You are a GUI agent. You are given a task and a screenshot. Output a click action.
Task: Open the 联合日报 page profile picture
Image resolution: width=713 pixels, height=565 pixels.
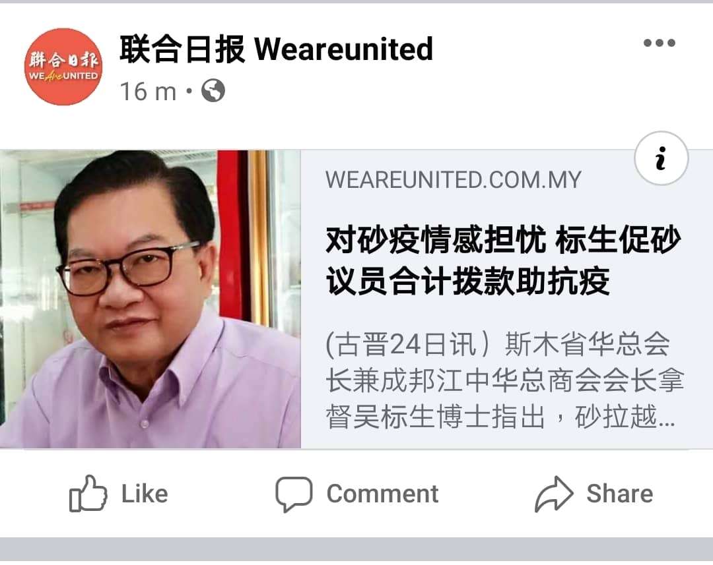click(x=63, y=67)
